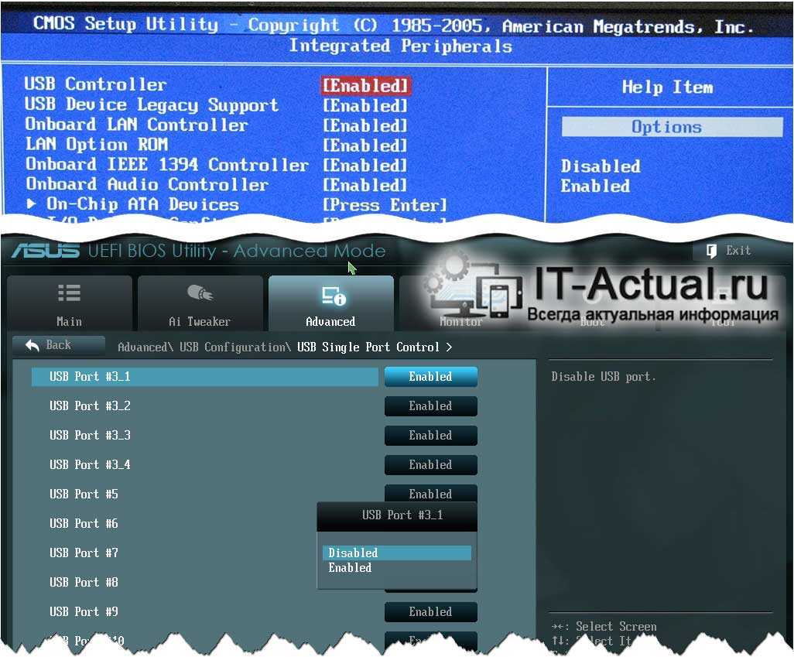Click USB Port #6 label

pos(84,523)
